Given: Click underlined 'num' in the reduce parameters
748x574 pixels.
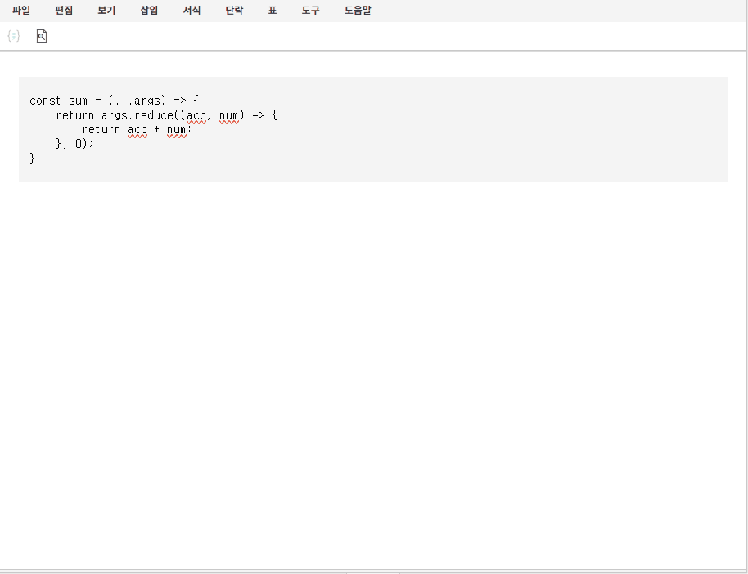Looking at the screenshot, I should [228, 115].
